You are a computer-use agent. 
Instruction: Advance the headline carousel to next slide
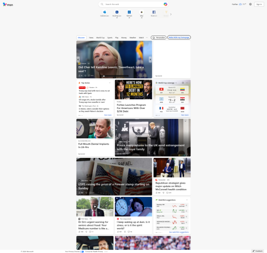[x=150, y=60]
